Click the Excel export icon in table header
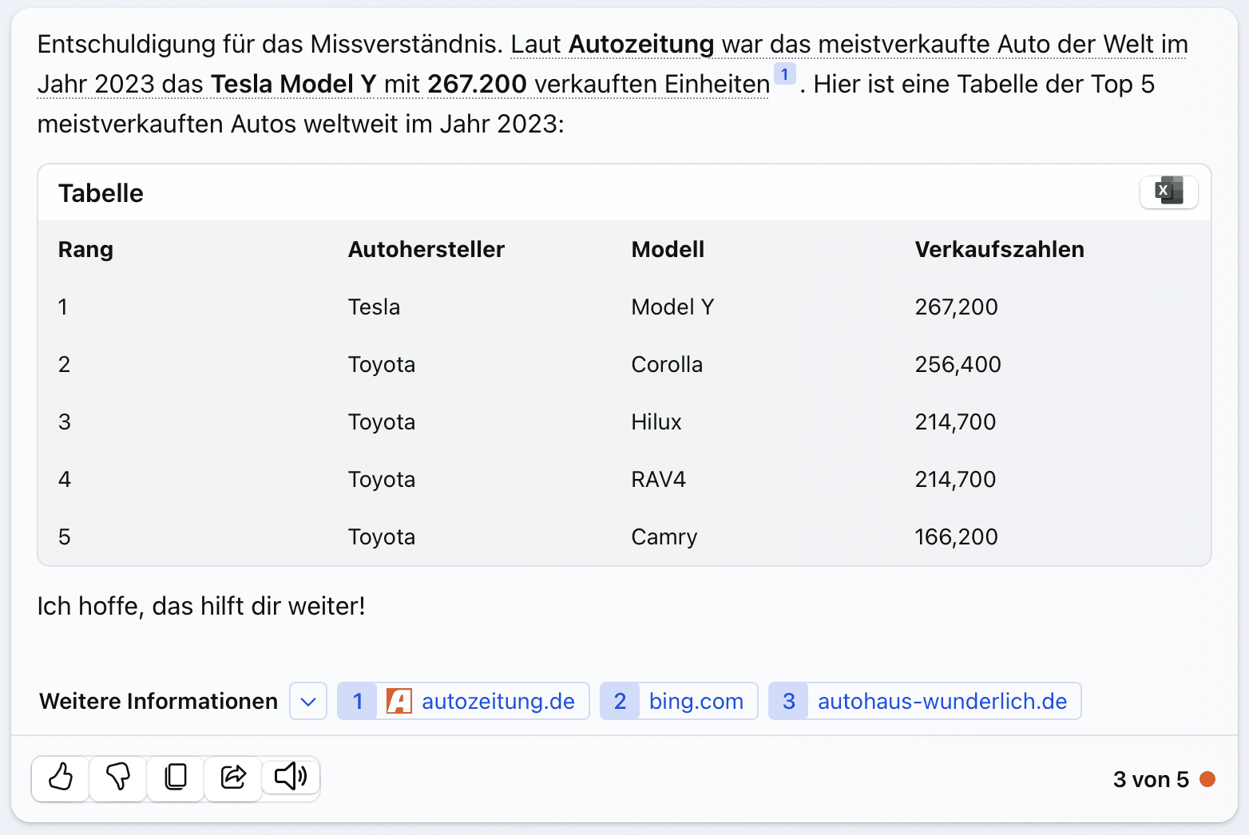1249x835 pixels. [1168, 192]
